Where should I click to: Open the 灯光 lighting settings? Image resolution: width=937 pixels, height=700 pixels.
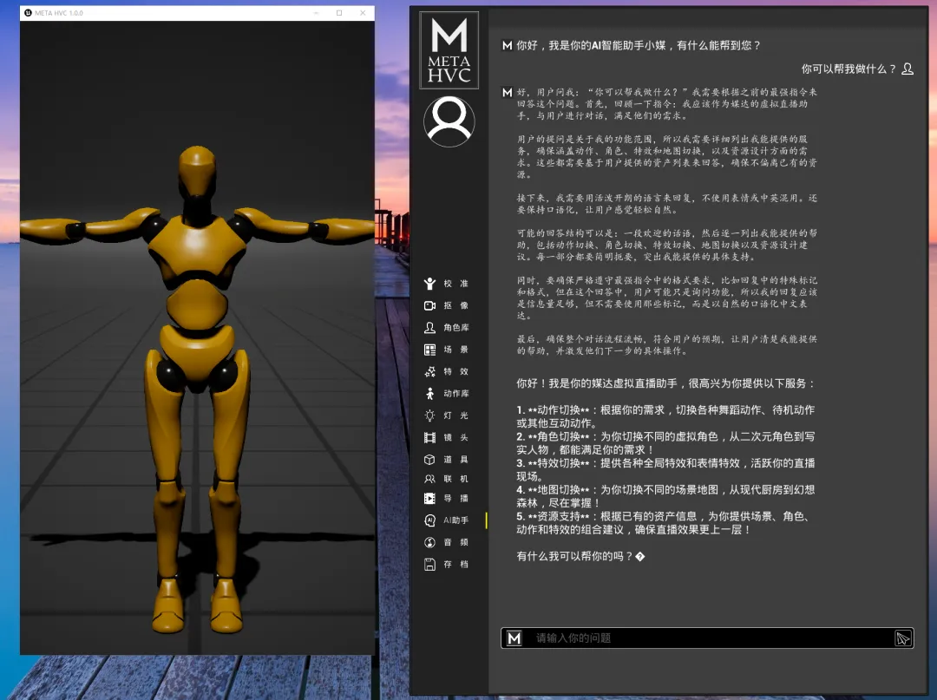click(x=447, y=415)
